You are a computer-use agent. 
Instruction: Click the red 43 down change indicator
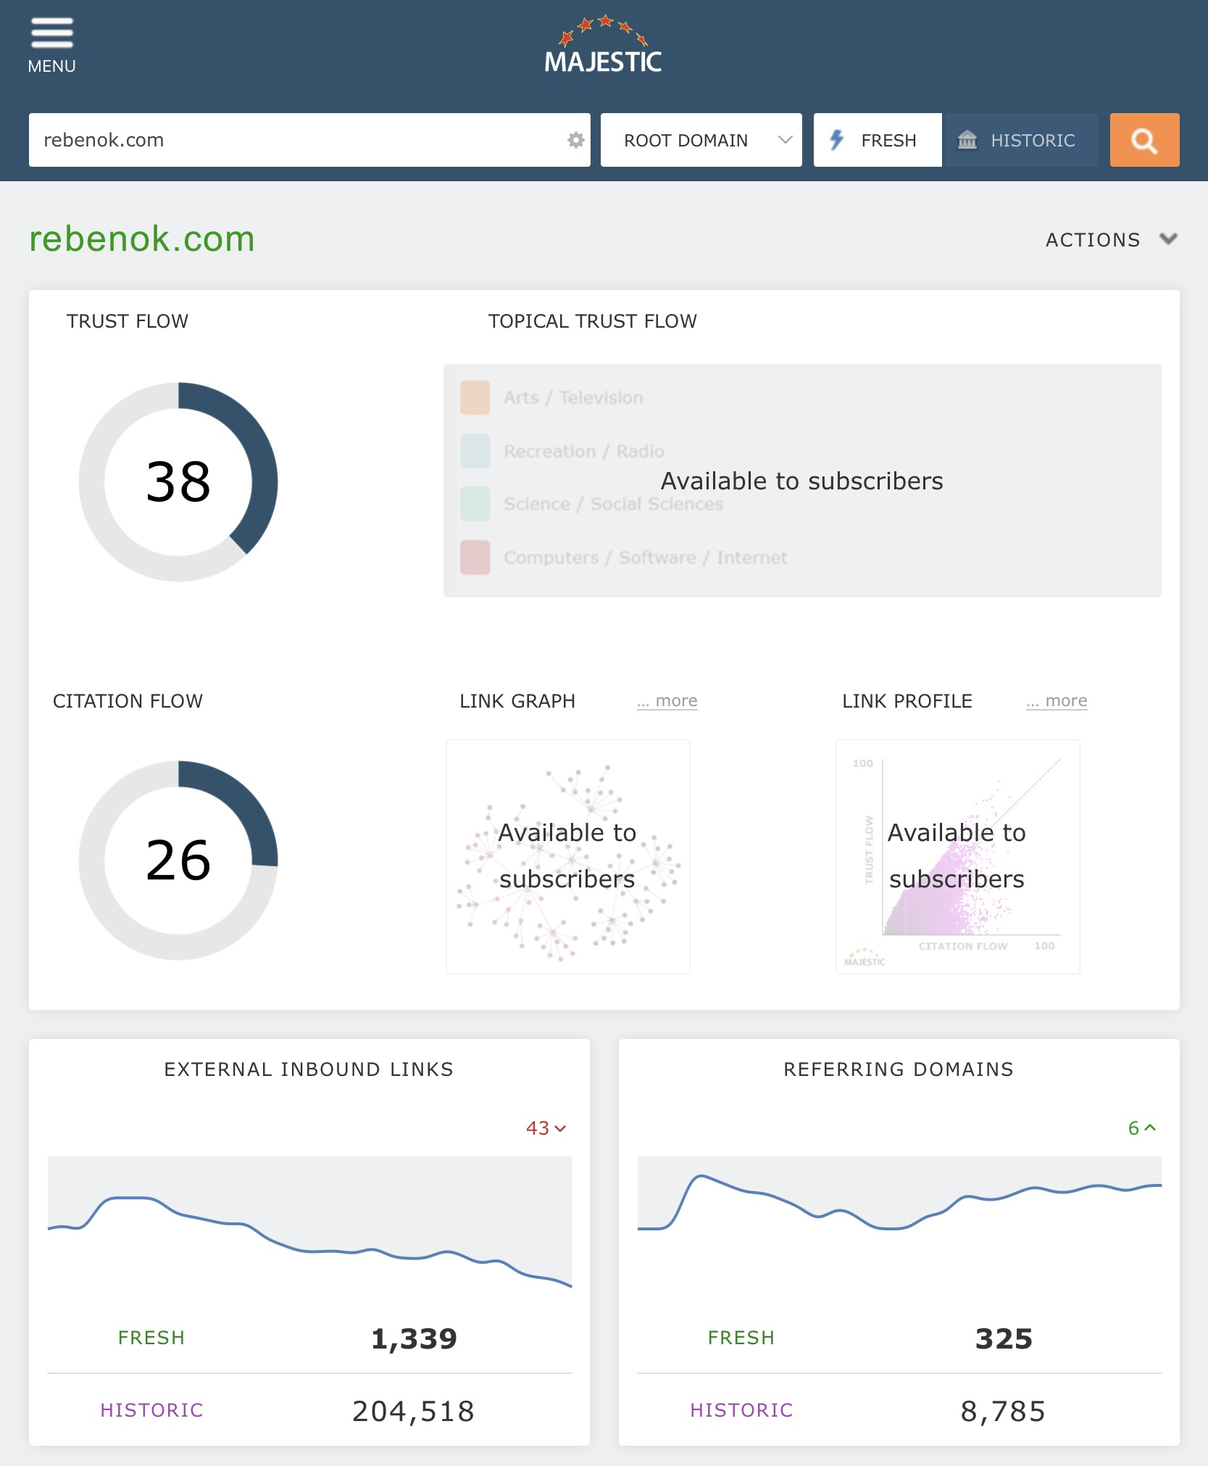(546, 1128)
